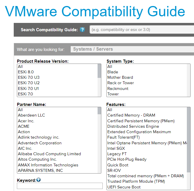Choose Rack or Tower system type

coord(147,83)
